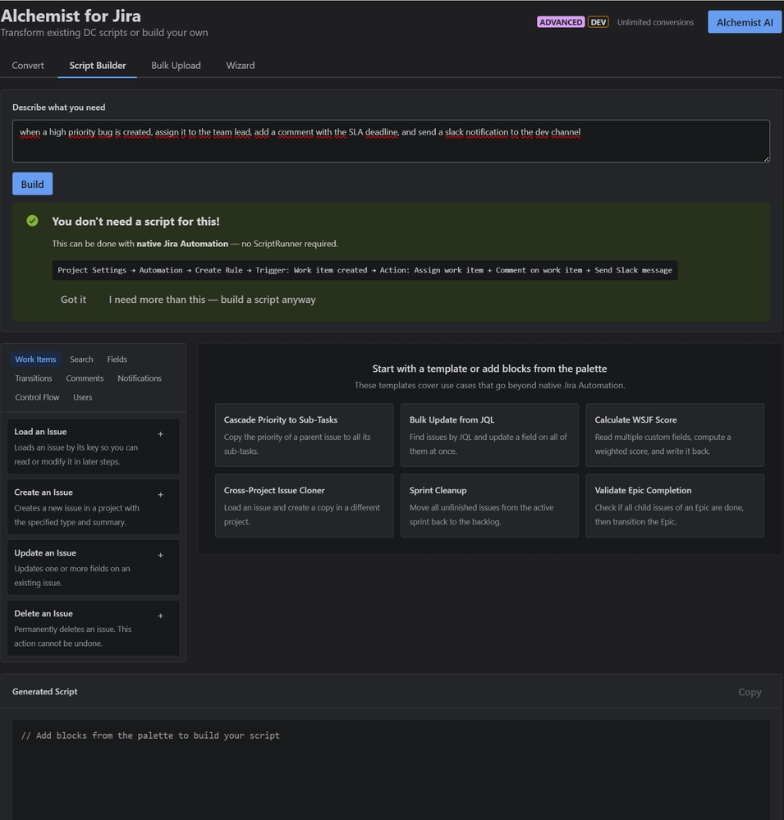
Task: Select the Search palette category
Action: (x=81, y=359)
